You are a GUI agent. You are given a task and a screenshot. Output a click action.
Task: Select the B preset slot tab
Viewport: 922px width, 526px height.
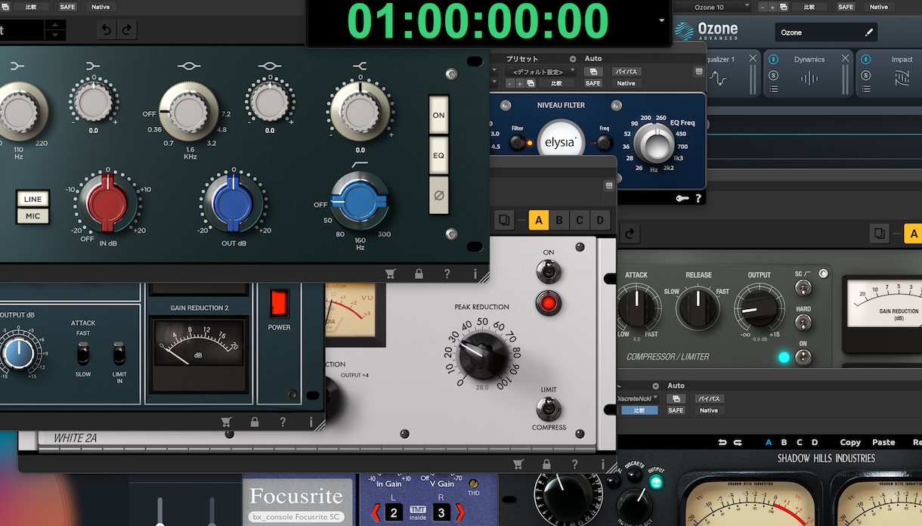(x=559, y=221)
